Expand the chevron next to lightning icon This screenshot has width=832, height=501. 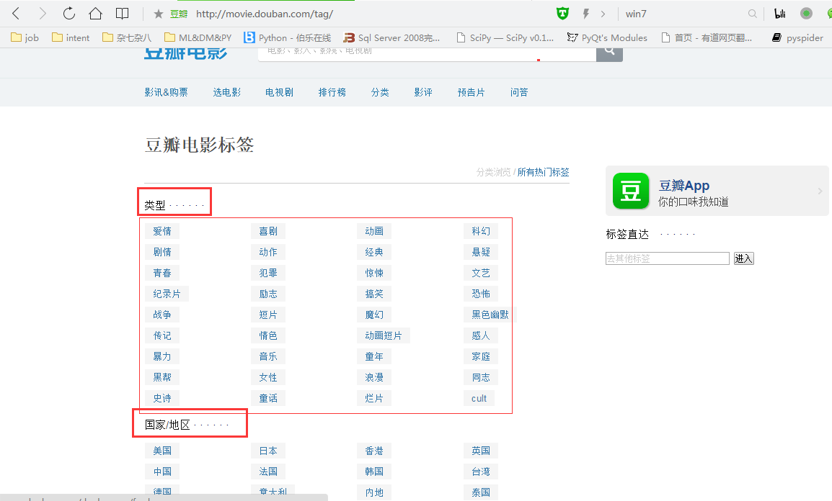[603, 14]
